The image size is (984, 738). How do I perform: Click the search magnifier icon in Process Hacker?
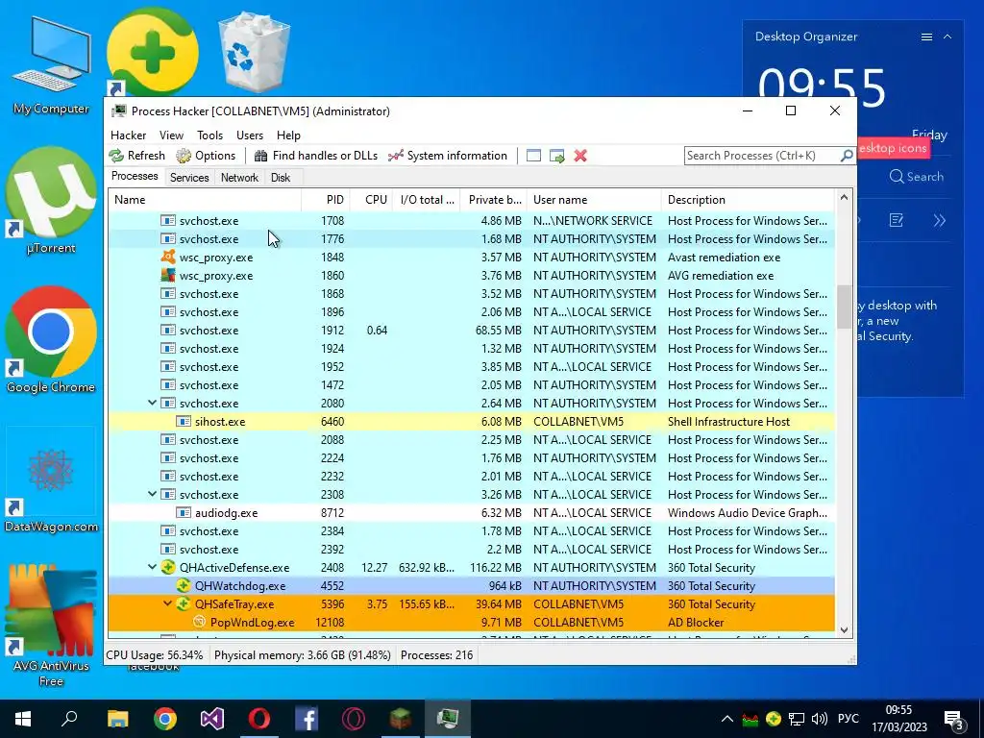click(x=847, y=155)
